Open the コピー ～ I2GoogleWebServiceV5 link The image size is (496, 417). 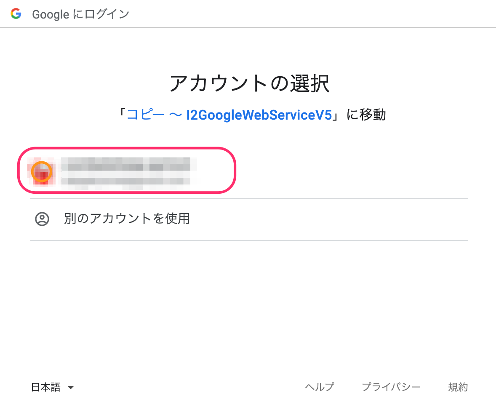click(x=229, y=115)
